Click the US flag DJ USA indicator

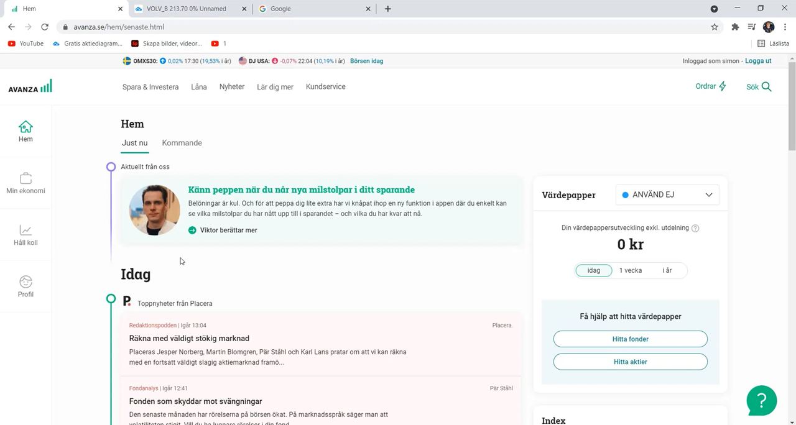click(243, 61)
